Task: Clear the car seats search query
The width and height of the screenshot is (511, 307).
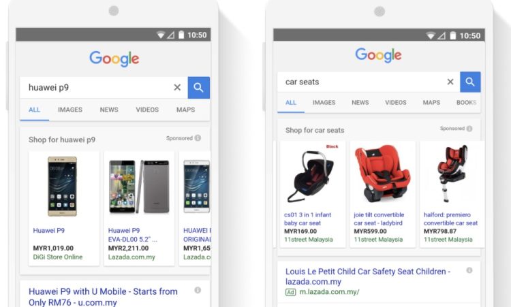Action: [x=450, y=82]
